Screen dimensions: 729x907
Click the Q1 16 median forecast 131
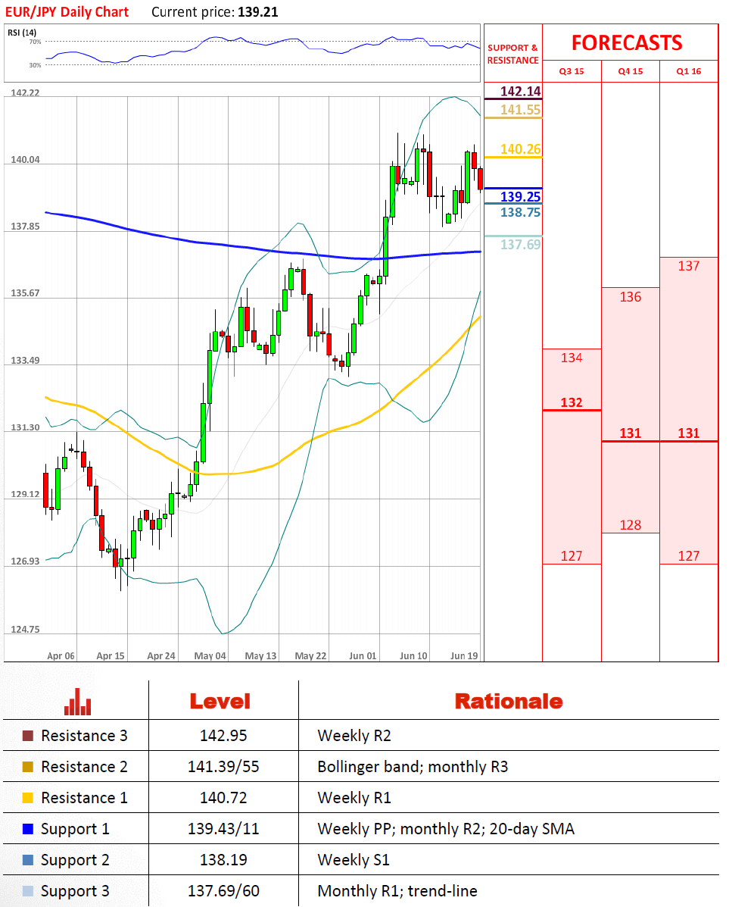point(689,434)
